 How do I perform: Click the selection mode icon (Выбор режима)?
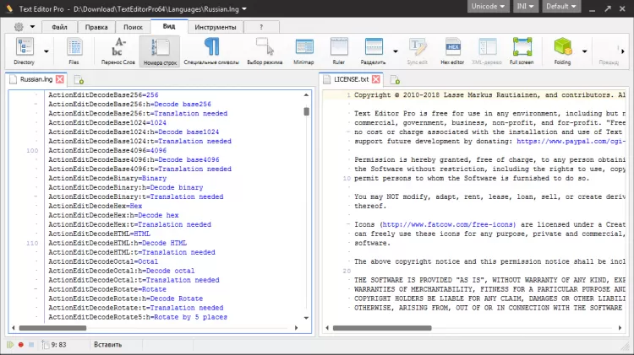(265, 51)
